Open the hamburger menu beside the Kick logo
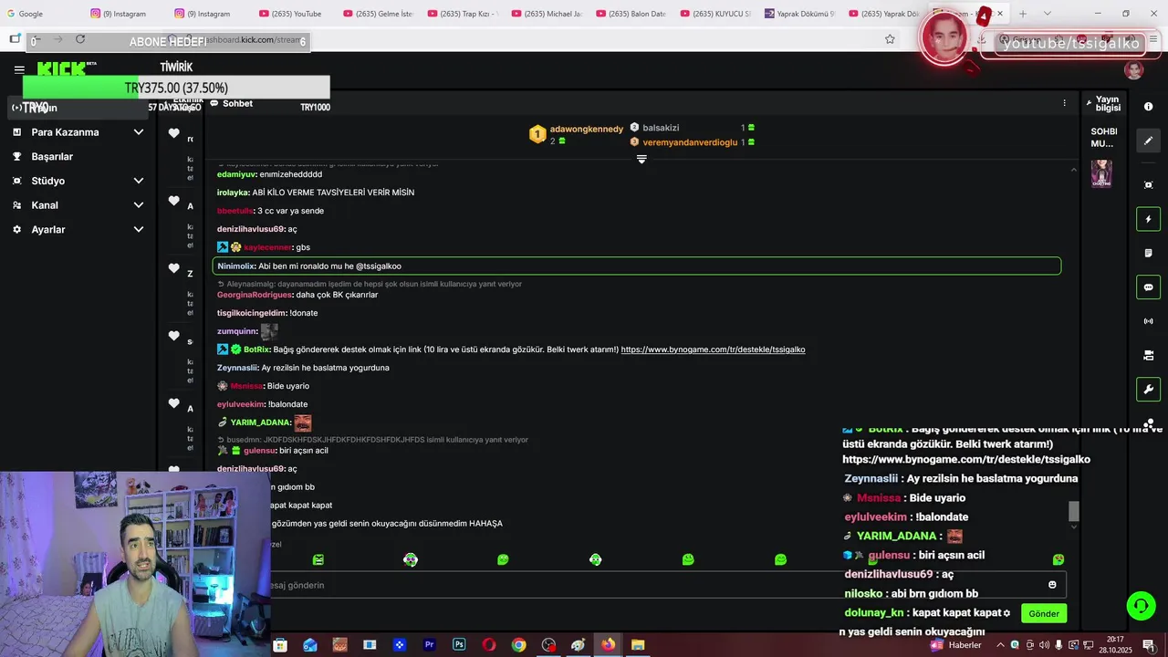This screenshot has width=1168, height=657. pyautogui.click(x=19, y=69)
